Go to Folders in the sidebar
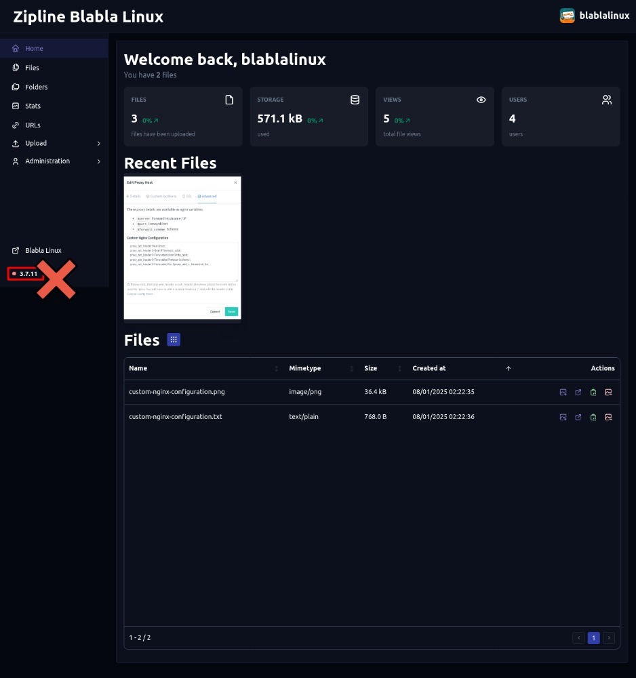Image resolution: width=636 pixels, height=678 pixels. (x=36, y=87)
